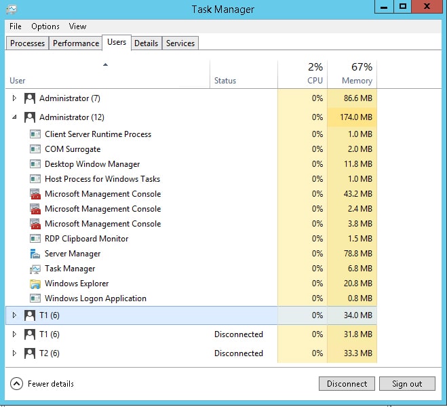The width and height of the screenshot is (447, 407).
Task: Expand the T1 session using 34.0 MB
Action: click(x=14, y=315)
